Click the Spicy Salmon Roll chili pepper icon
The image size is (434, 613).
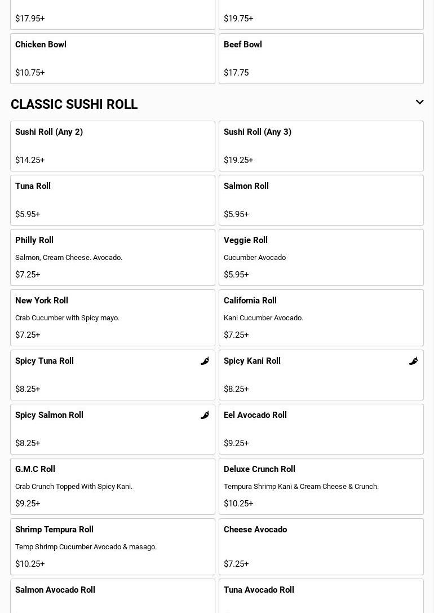click(x=205, y=415)
